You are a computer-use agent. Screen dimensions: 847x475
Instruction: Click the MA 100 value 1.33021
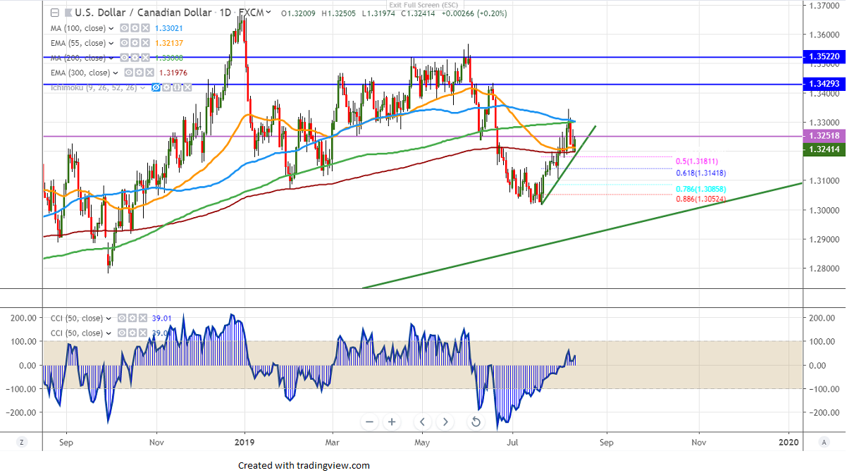pyautogui.click(x=168, y=28)
